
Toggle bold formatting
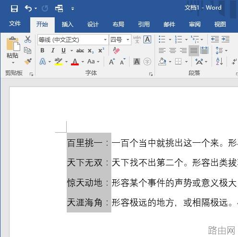(x=42, y=50)
